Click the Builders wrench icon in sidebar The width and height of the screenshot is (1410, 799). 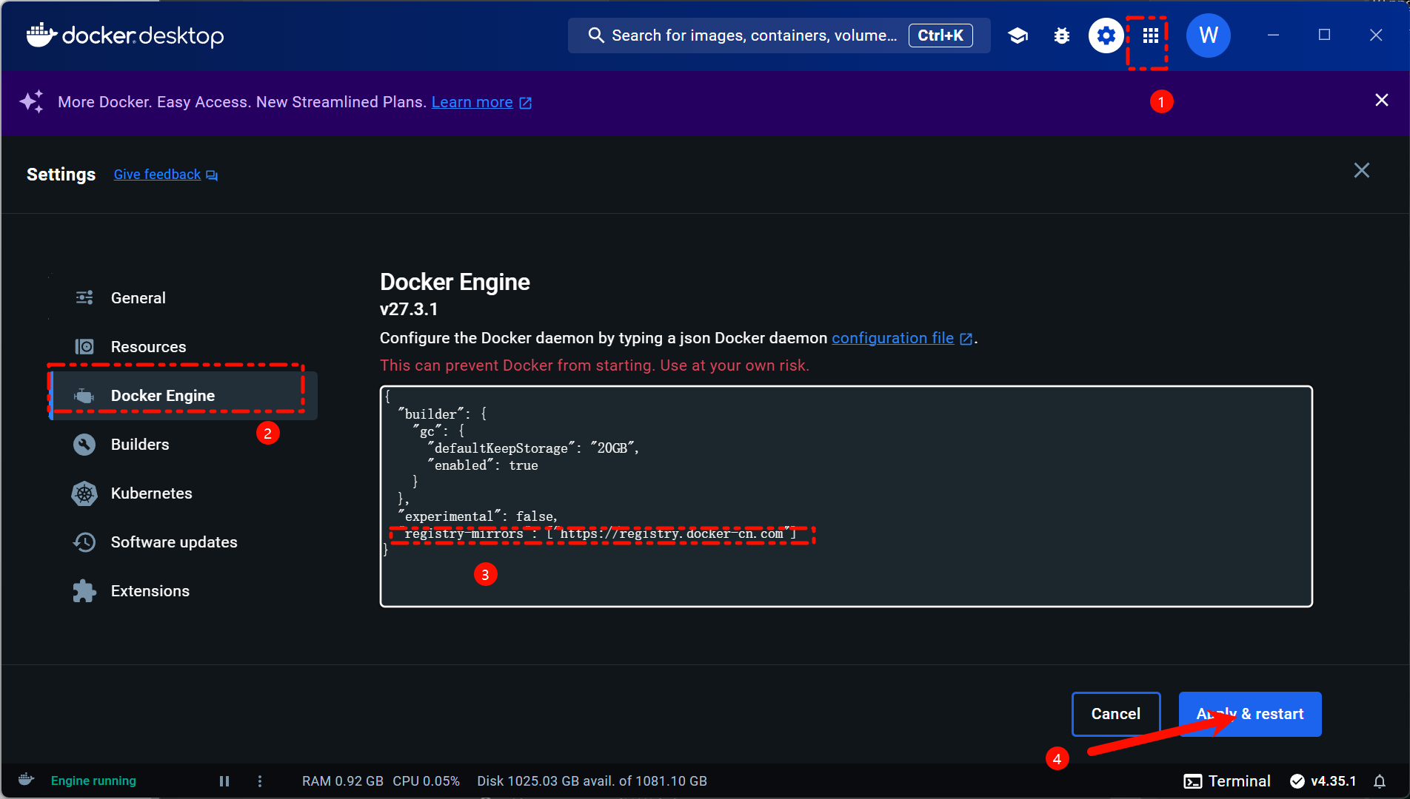pyautogui.click(x=84, y=445)
